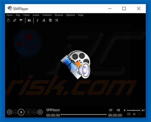The width and height of the screenshot is (151, 122).
Task: Click the film frame icon in the toolbar
Action: pyautogui.click(x=50, y=20)
